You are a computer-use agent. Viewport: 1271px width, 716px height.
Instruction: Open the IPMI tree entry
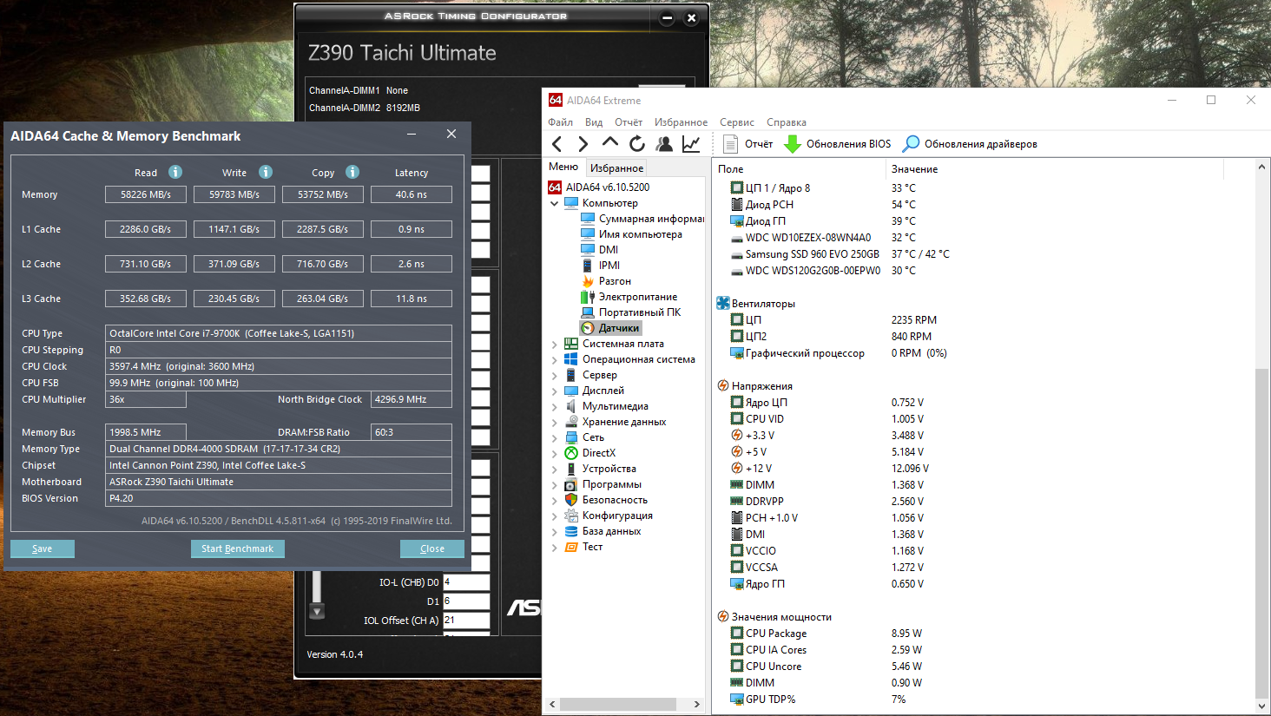(x=601, y=266)
